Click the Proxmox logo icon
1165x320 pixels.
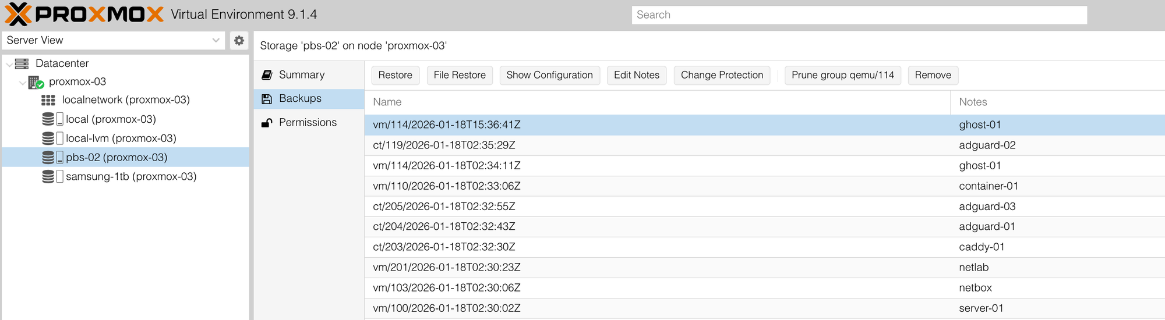tap(17, 15)
